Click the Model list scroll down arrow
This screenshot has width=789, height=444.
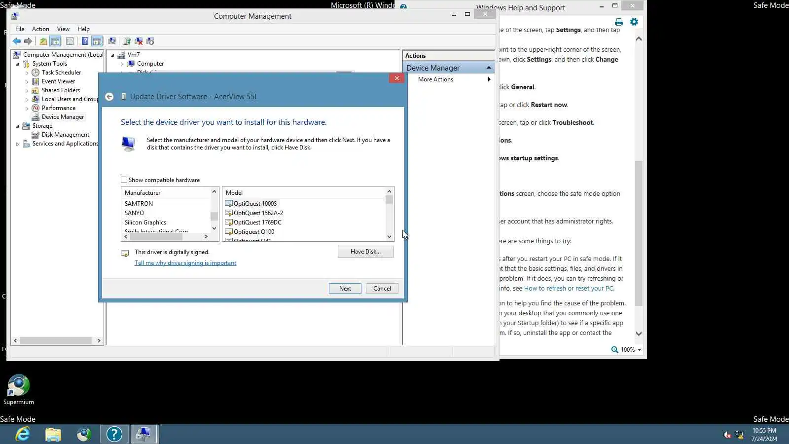[x=389, y=237]
